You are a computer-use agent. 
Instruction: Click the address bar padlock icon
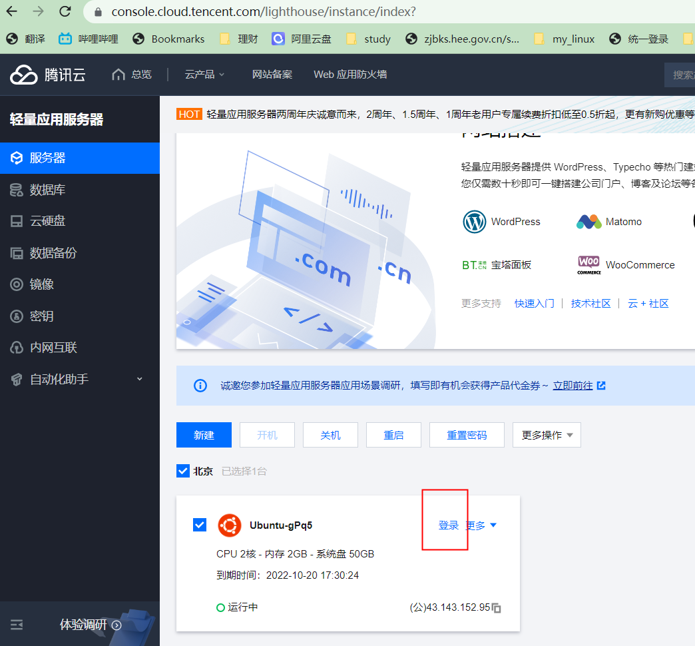pyautogui.click(x=99, y=12)
